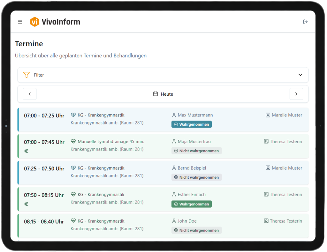
Task: Click the patient icon beside Esther Einfach
Action: [174, 194]
